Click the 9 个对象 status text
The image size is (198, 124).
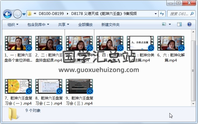click(x=33, y=110)
